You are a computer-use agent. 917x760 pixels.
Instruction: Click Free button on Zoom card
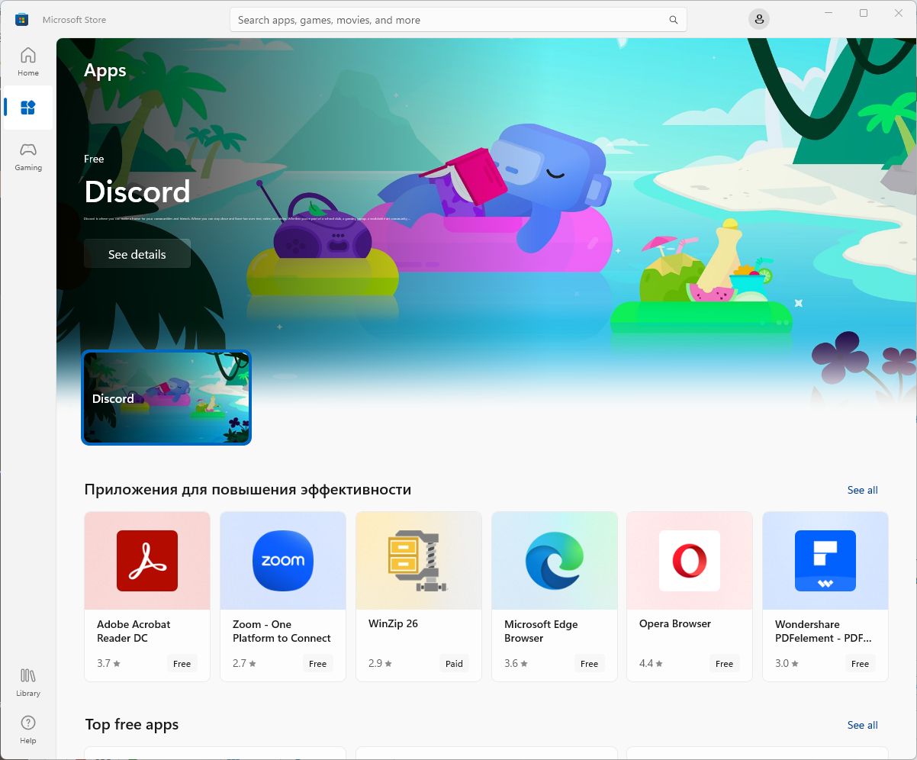click(317, 664)
